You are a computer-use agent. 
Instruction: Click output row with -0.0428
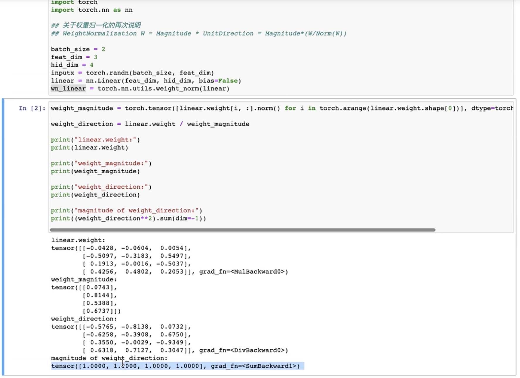(121, 248)
